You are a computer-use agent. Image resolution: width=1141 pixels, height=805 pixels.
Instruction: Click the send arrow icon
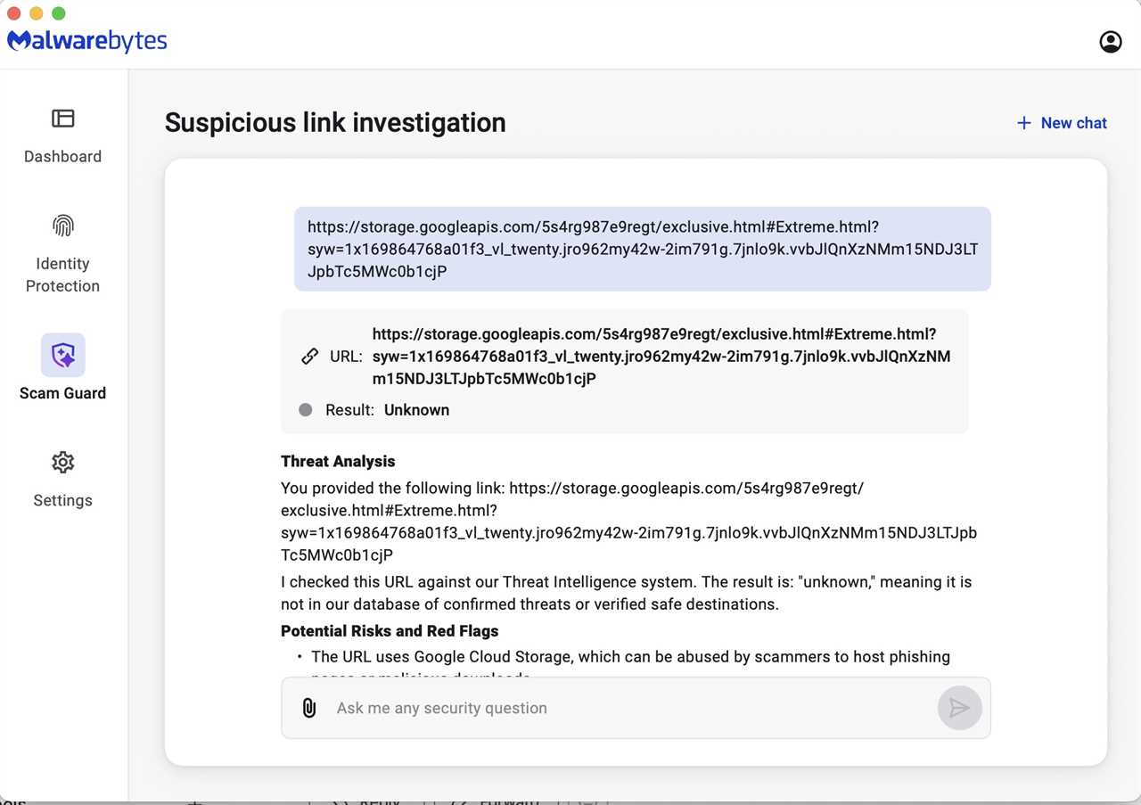point(960,708)
